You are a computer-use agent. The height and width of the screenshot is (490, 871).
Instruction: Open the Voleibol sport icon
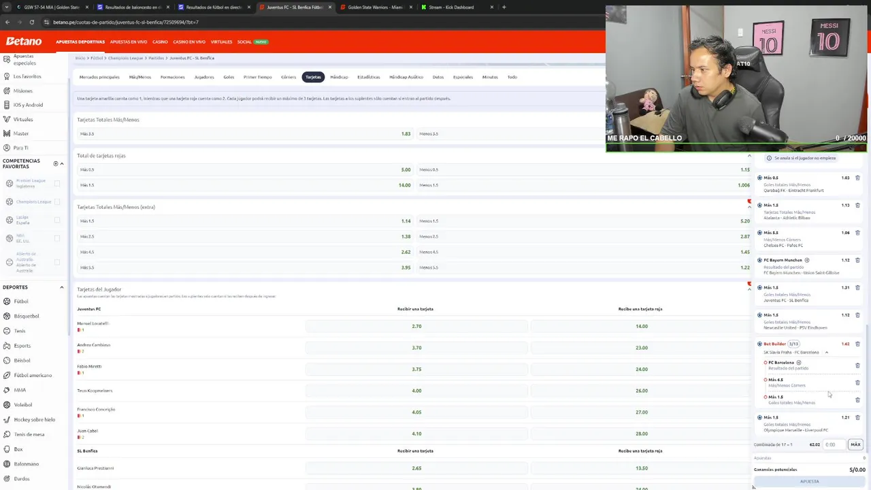pos(7,405)
